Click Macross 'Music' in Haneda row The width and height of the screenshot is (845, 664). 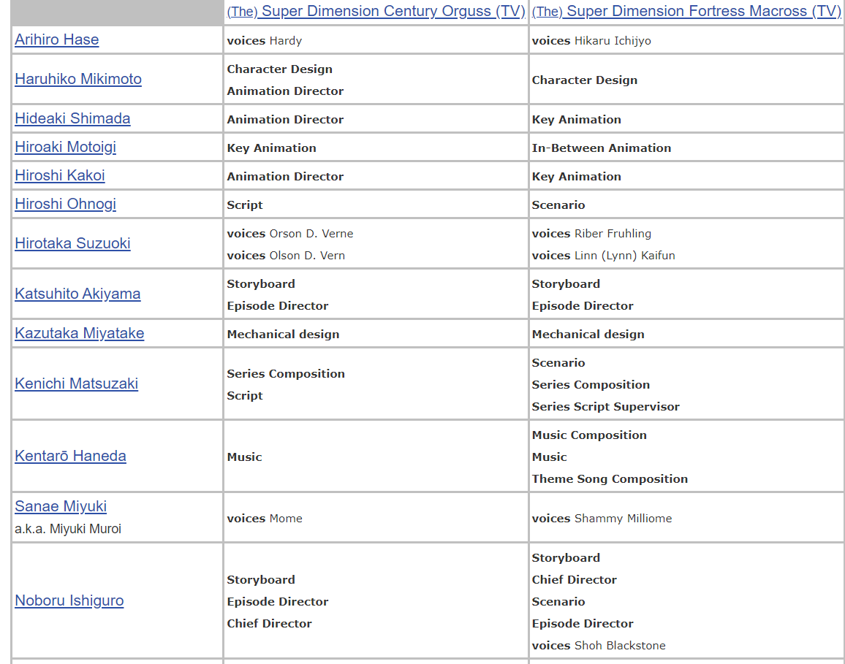click(549, 457)
